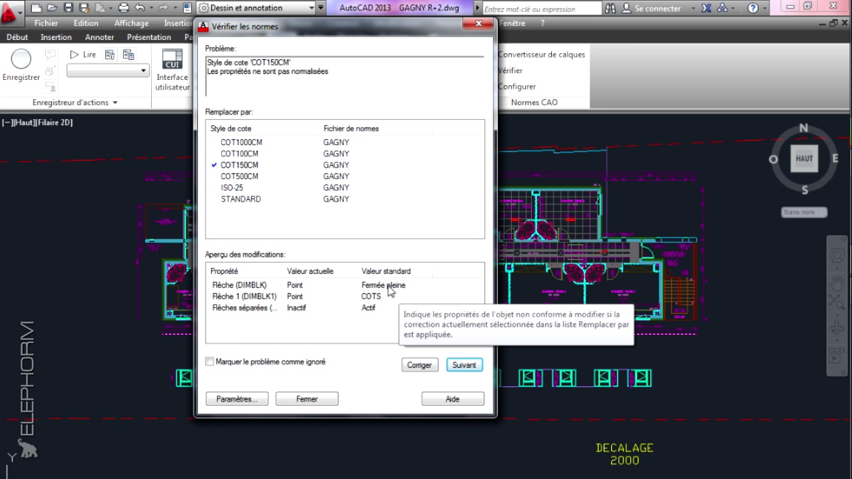Select STANDARD dimension style row
The height and width of the screenshot is (479, 852).
click(x=345, y=199)
